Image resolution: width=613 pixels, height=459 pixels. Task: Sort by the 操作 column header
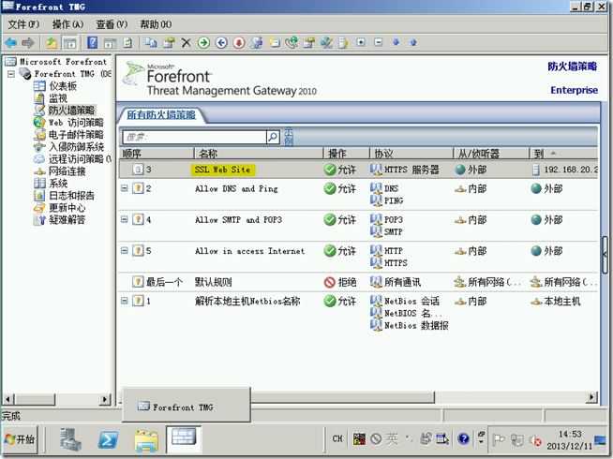pos(347,154)
